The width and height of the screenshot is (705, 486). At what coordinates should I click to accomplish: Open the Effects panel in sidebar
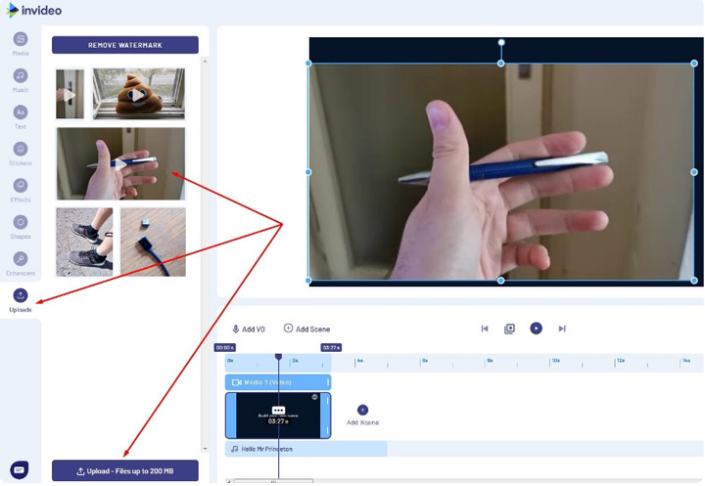click(x=21, y=191)
